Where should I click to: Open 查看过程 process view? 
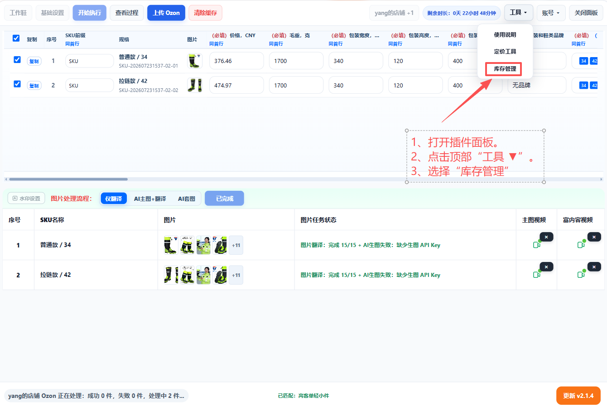[x=127, y=13]
